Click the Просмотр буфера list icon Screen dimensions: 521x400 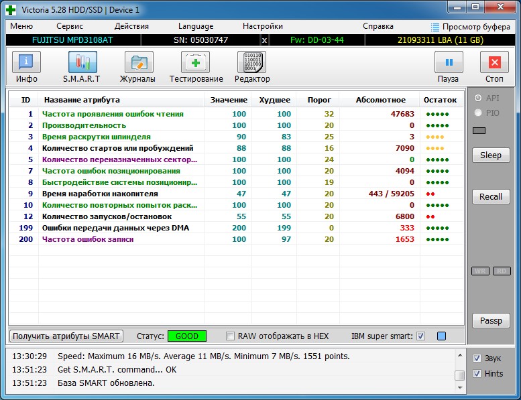435,27
